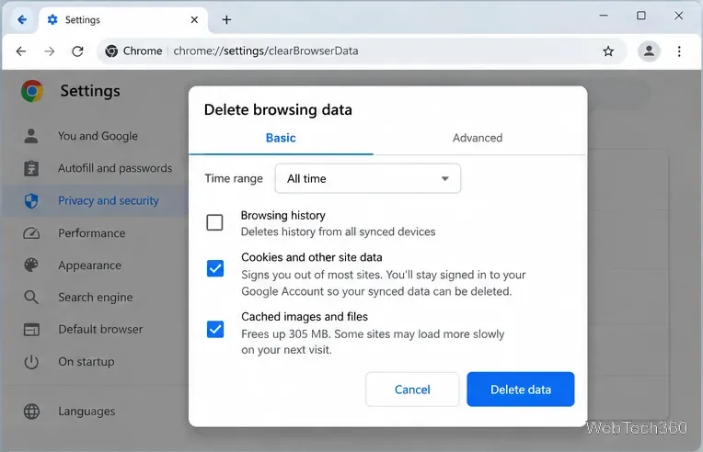Switch to the Advanced tab
The image size is (703, 452).
(477, 138)
